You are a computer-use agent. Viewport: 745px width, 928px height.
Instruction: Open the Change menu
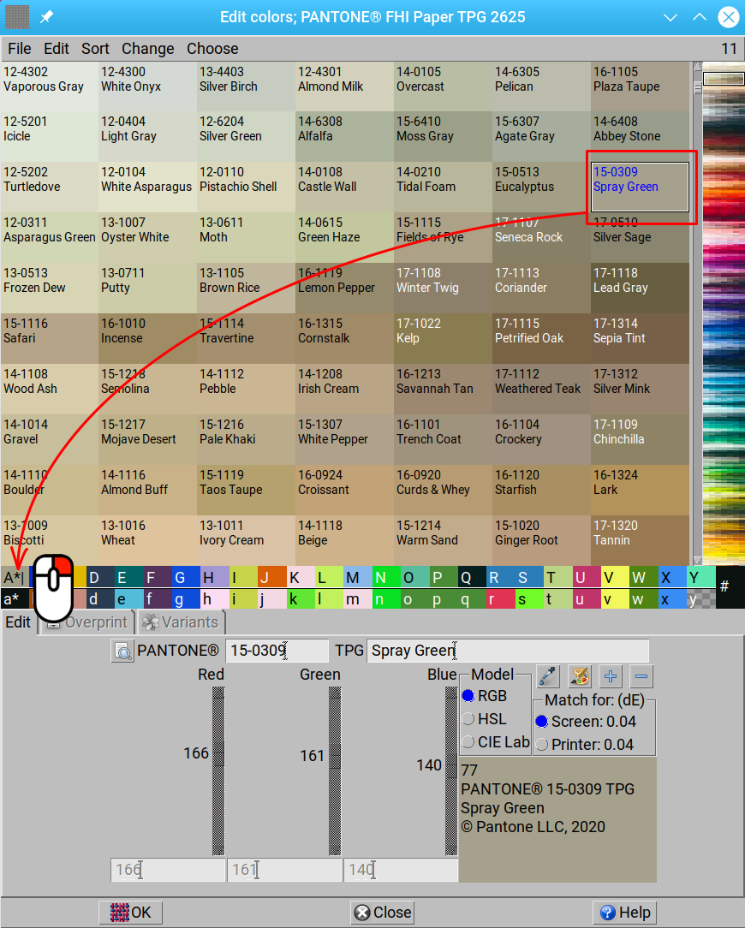coord(148,49)
